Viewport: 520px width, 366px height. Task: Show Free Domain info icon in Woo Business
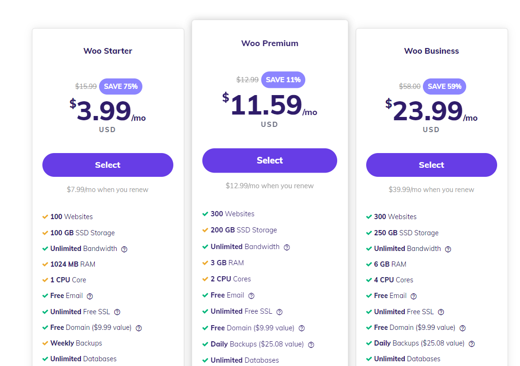[463, 328]
